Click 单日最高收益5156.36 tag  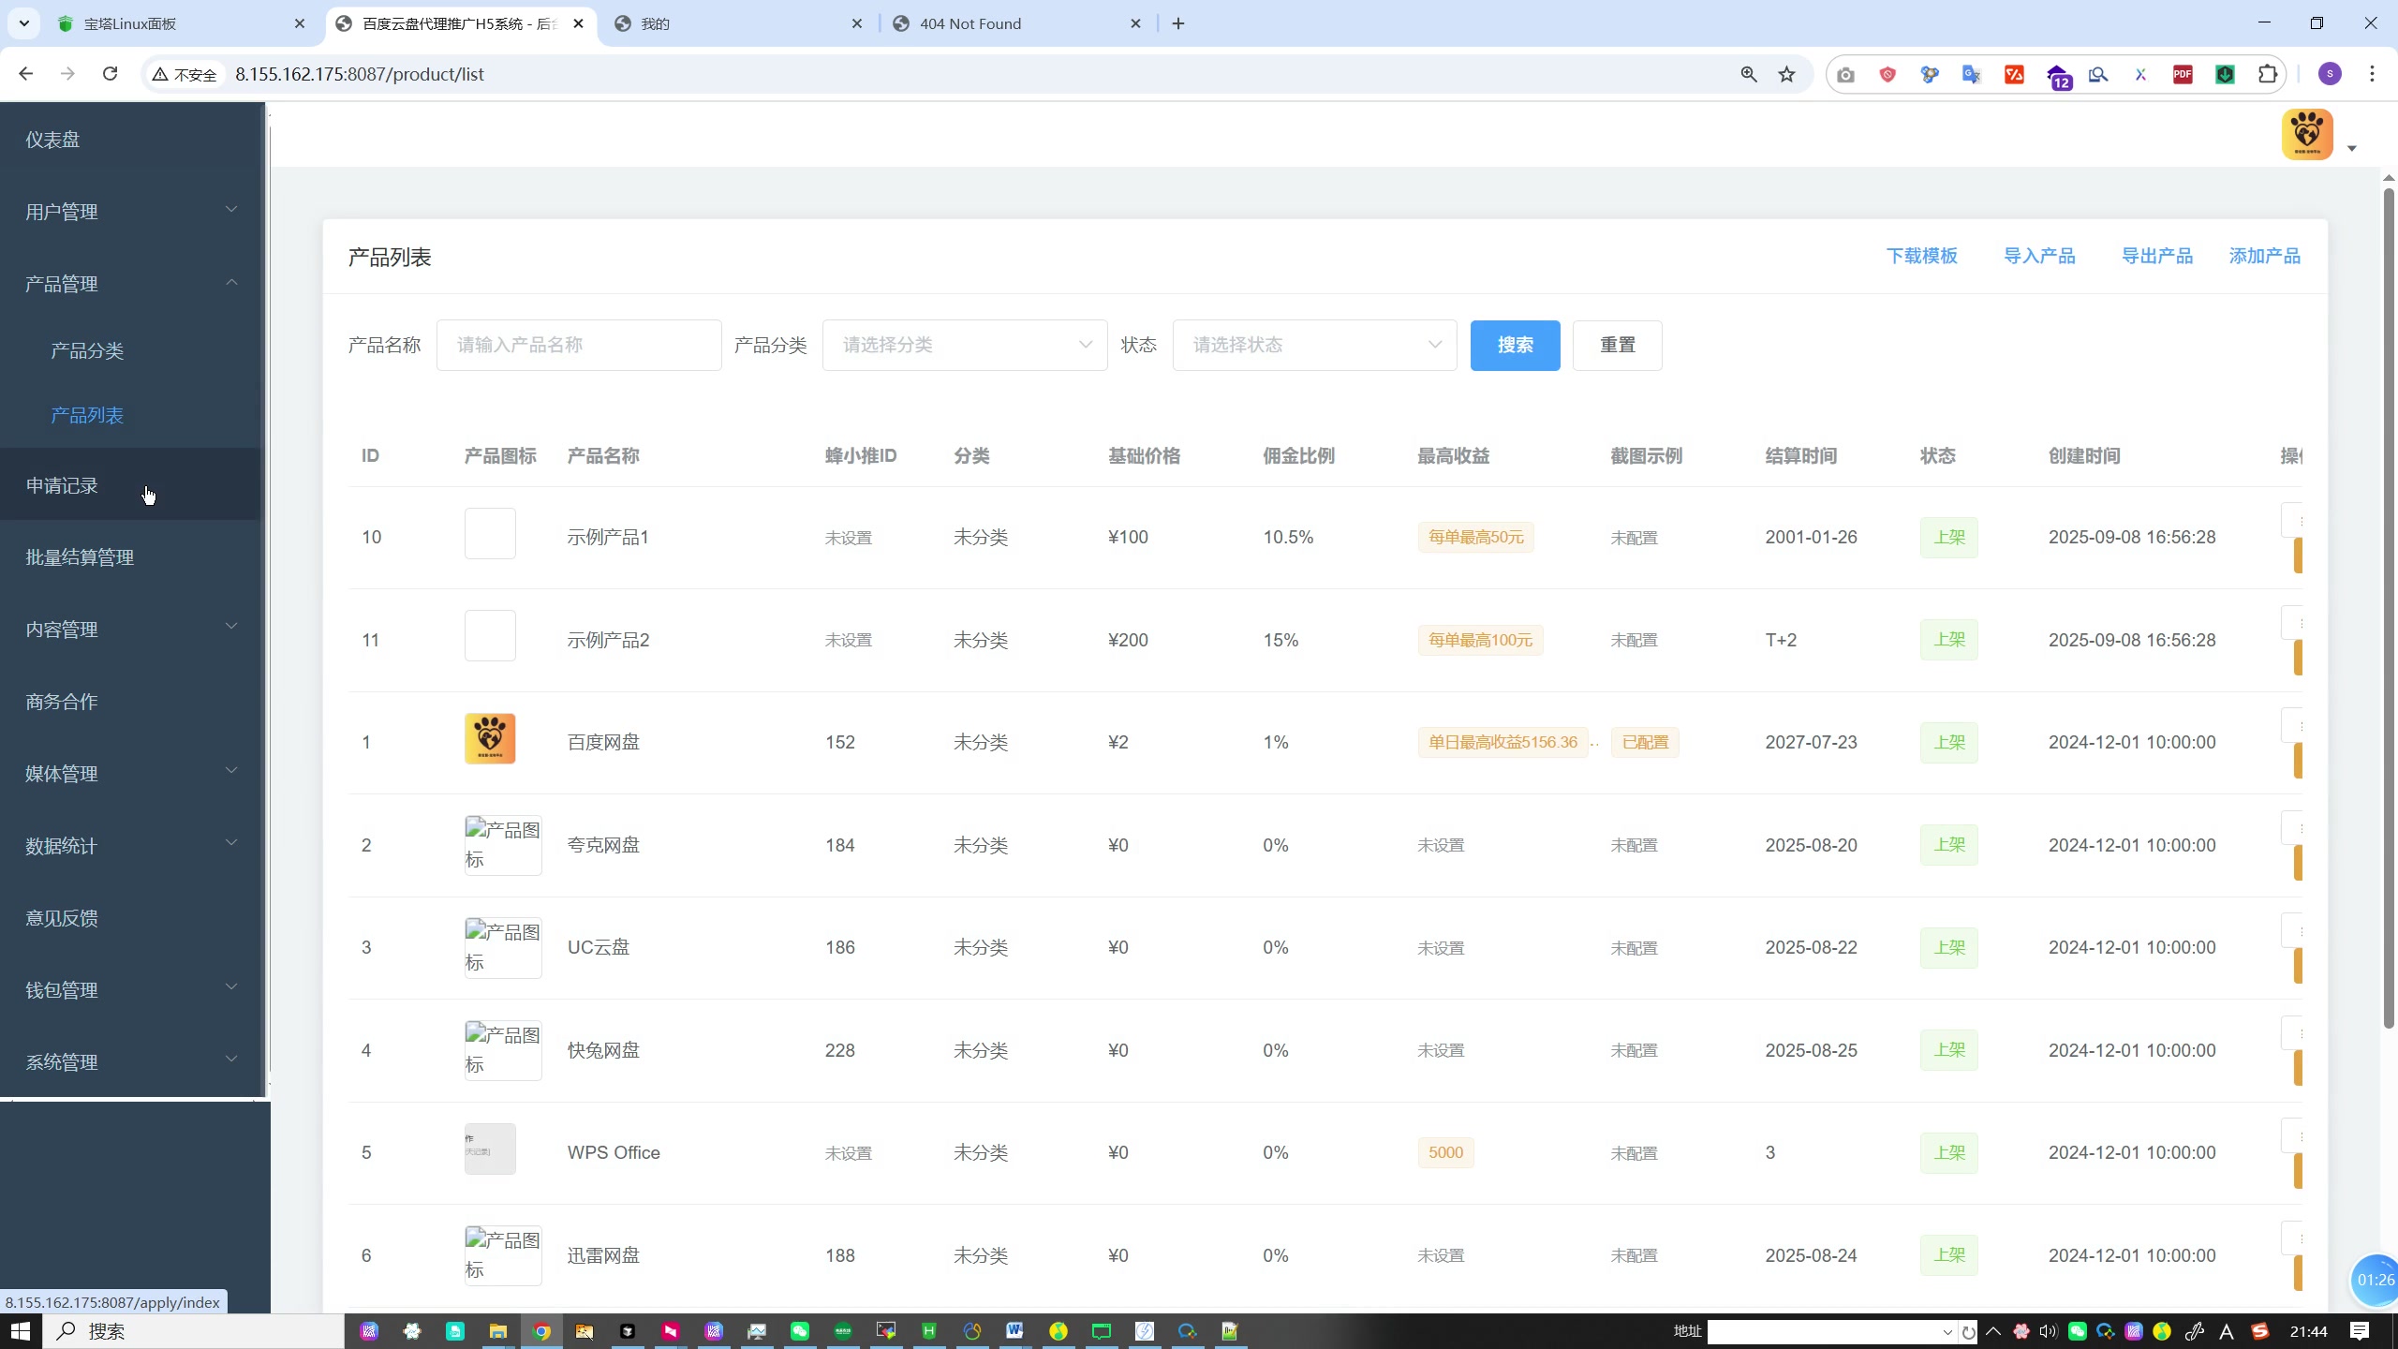tap(1502, 742)
